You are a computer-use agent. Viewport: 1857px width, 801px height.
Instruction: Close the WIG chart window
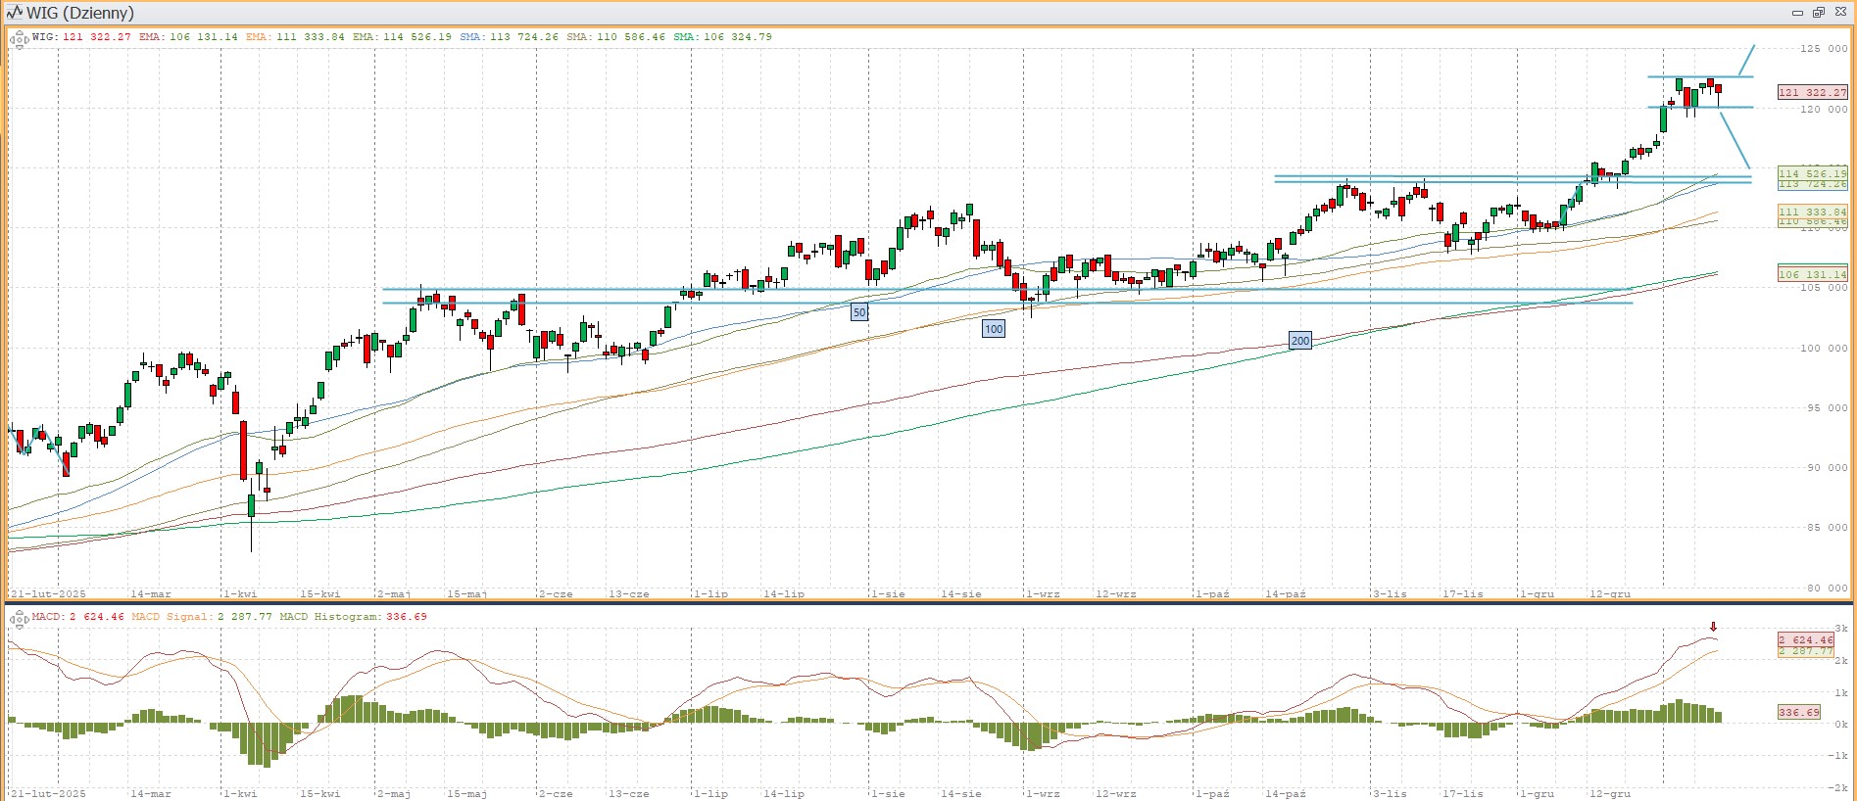1839,13
